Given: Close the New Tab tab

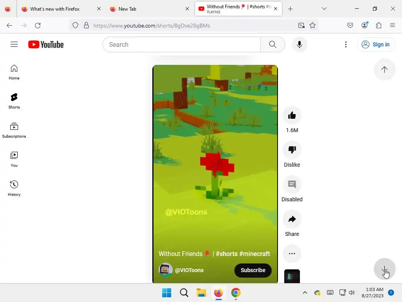Looking at the screenshot, I should [x=187, y=9].
